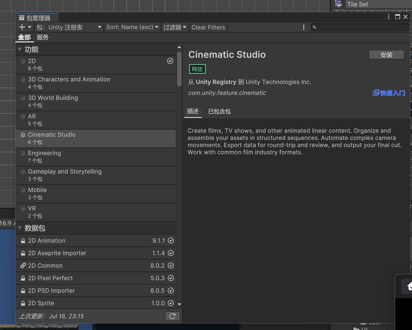Click the layers icon beside Mobile
412x330 pixels.
click(x=23, y=190)
